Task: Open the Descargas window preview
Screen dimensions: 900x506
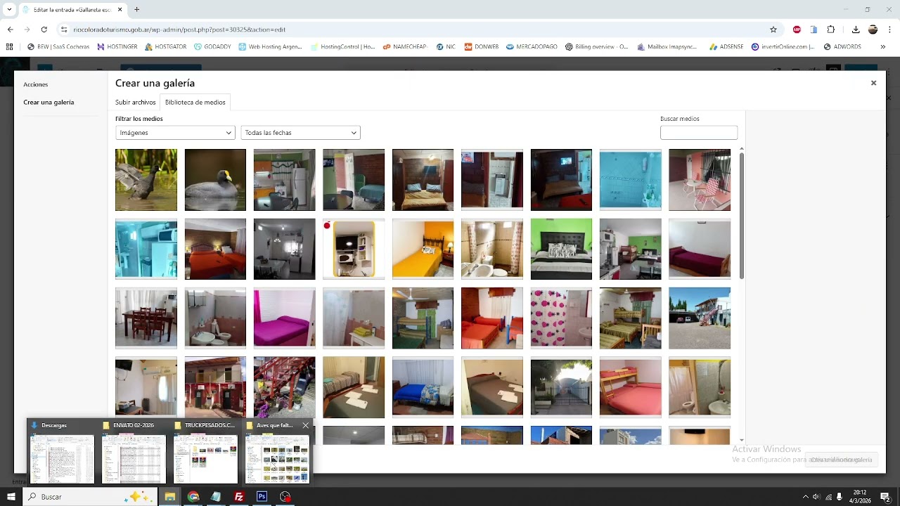Action: 62,452
